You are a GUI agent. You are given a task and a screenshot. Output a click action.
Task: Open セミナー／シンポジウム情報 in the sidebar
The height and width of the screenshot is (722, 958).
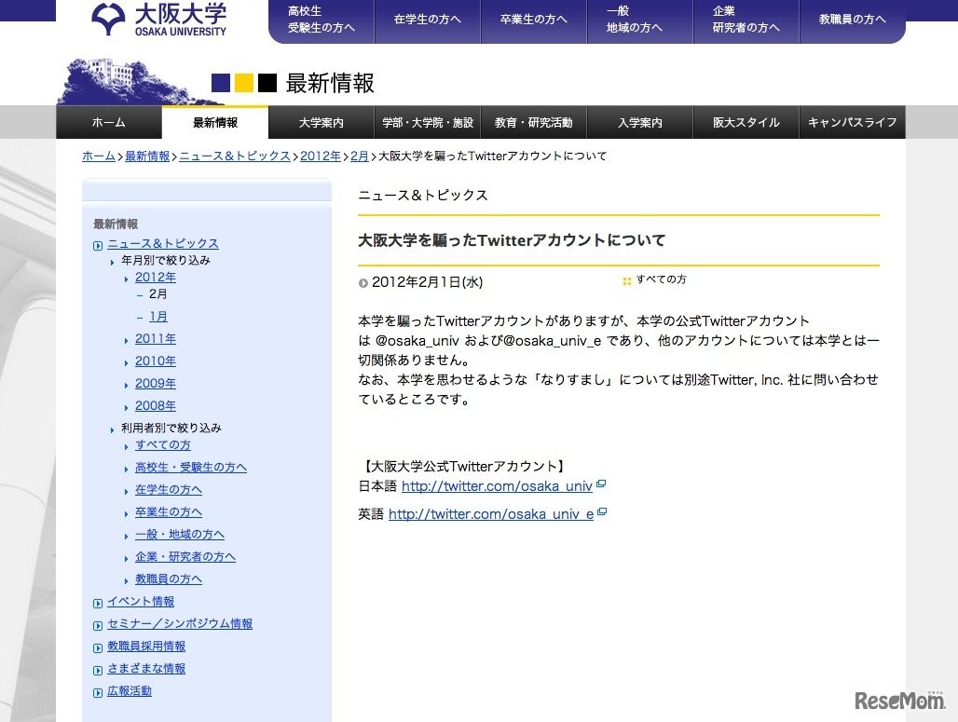(x=179, y=624)
